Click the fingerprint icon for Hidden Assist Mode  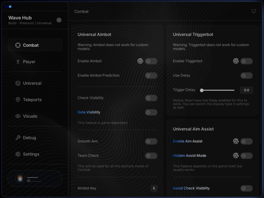(x=236, y=156)
